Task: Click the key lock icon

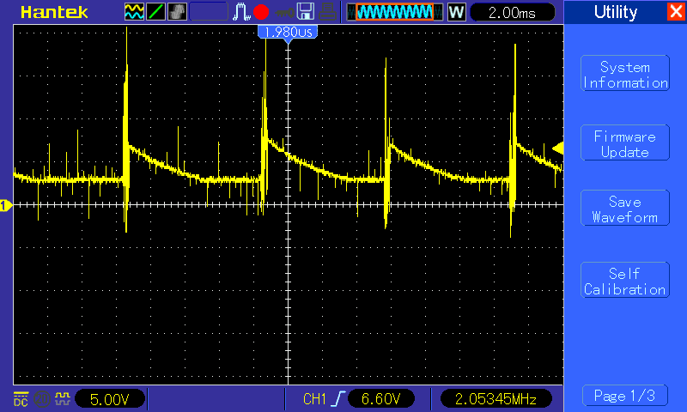Action: click(x=284, y=12)
